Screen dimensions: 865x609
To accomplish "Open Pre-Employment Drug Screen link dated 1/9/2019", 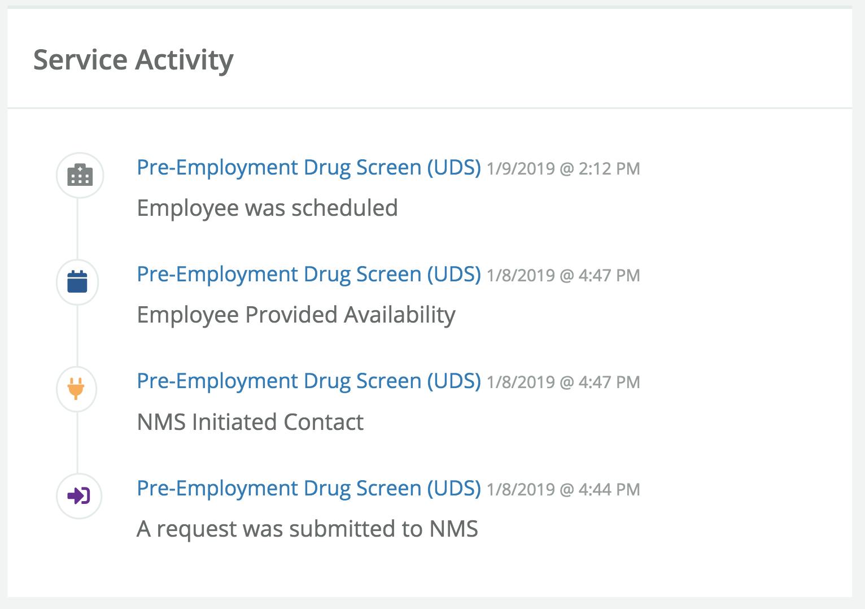I will tap(308, 167).
